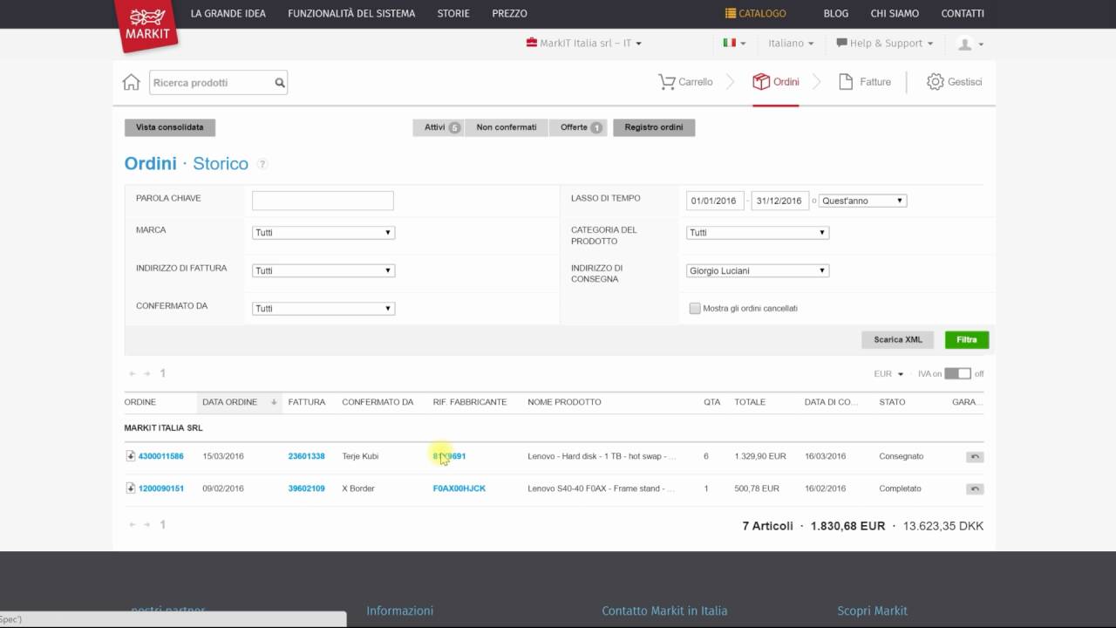Viewport: 1116px width, 628px height.
Task: Open the Ordini box icon
Action: coord(761,82)
